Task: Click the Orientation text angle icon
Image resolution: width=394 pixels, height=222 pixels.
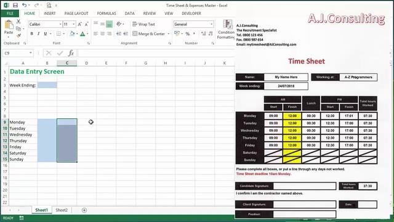Action: [119, 24]
